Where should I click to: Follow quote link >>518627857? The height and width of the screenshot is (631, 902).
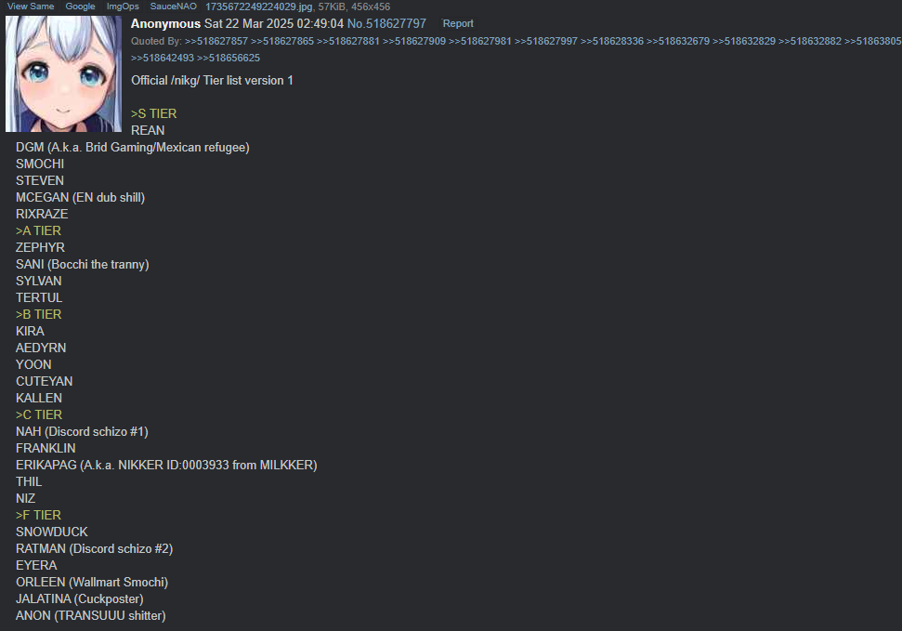tap(216, 42)
